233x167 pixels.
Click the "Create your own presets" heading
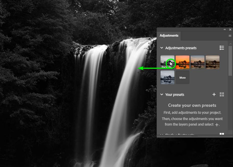[192, 105]
